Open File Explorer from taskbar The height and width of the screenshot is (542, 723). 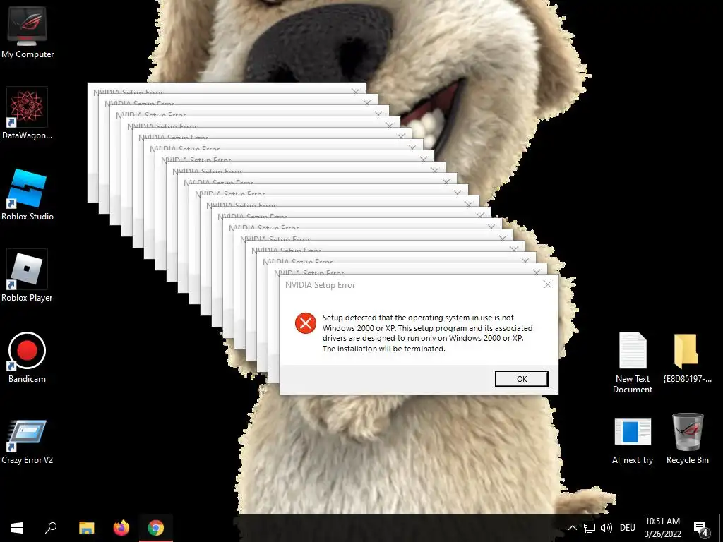point(86,528)
